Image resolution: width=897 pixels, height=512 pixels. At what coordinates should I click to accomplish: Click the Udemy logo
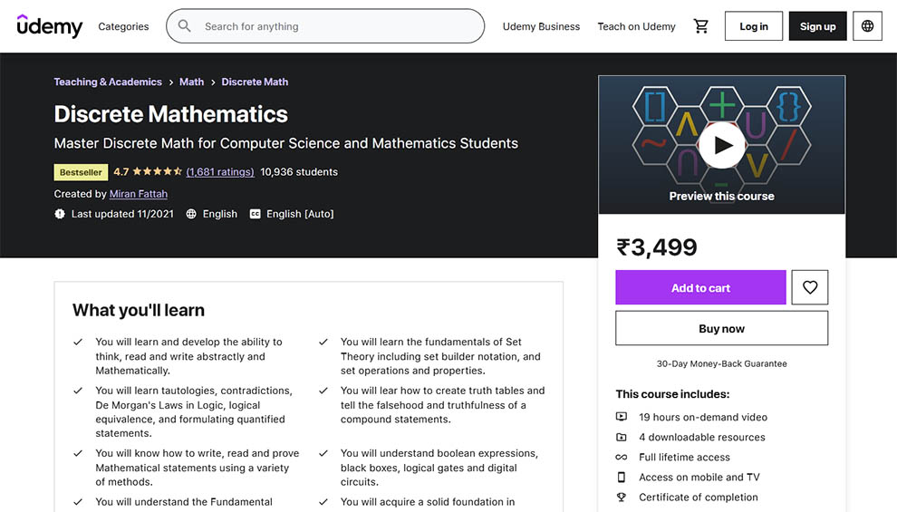coord(50,26)
